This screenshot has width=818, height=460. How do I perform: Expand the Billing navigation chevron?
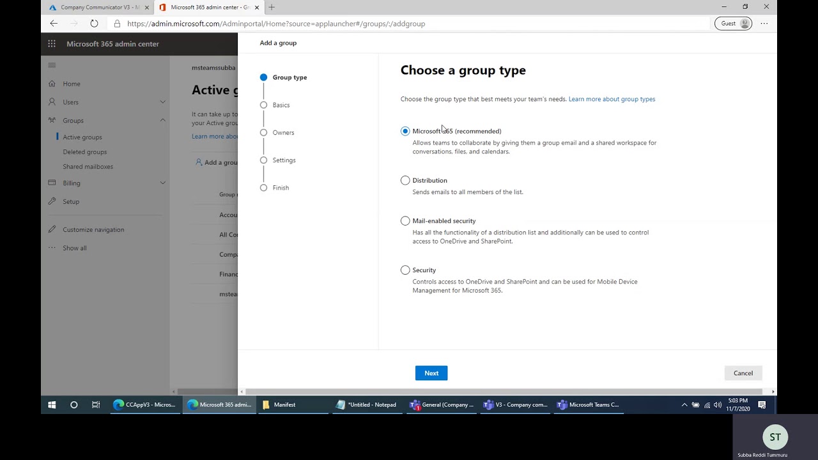(162, 183)
